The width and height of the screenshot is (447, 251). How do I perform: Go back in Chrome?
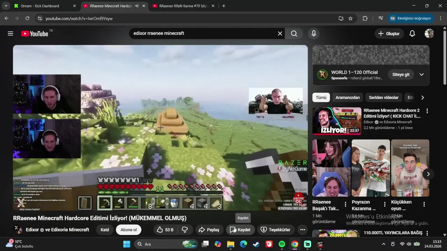[6, 18]
